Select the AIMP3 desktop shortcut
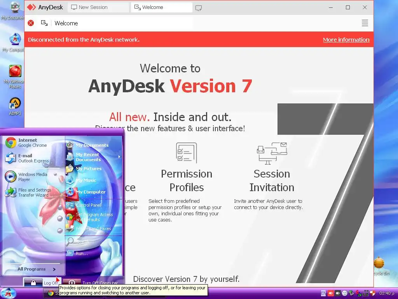 click(x=15, y=107)
